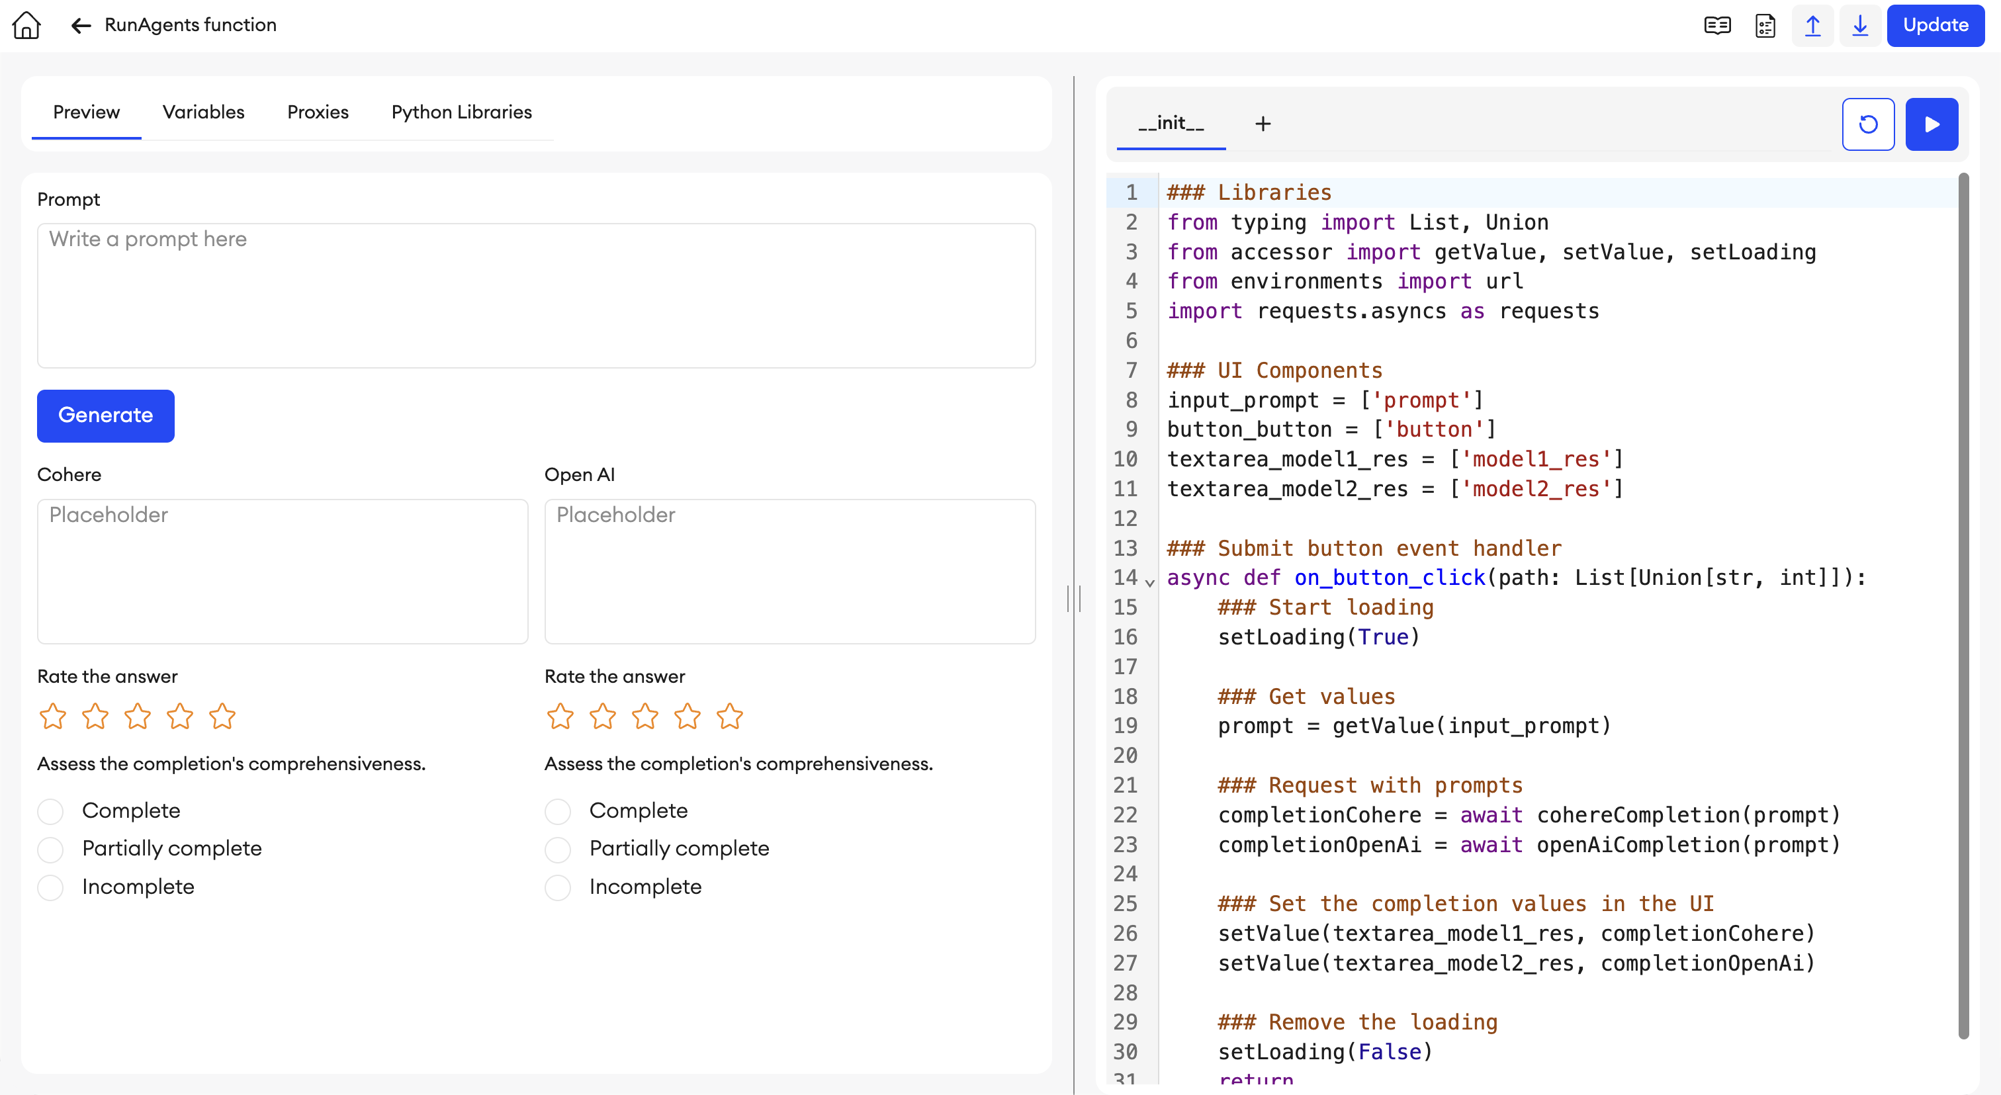Click the prompt text input field
This screenshot has height=1095, width=2001.
536,295
